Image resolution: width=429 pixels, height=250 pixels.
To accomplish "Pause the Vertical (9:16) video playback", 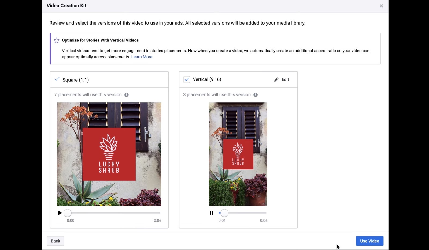I will point(211,213).
